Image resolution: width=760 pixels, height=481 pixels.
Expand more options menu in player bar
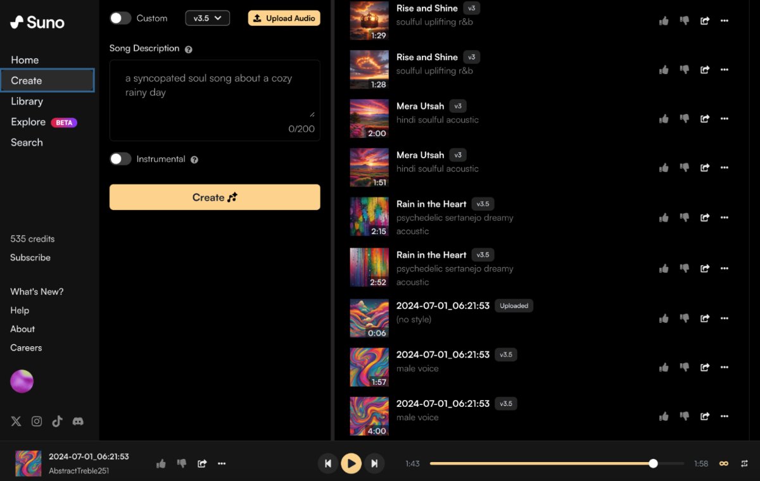point(222,463)
